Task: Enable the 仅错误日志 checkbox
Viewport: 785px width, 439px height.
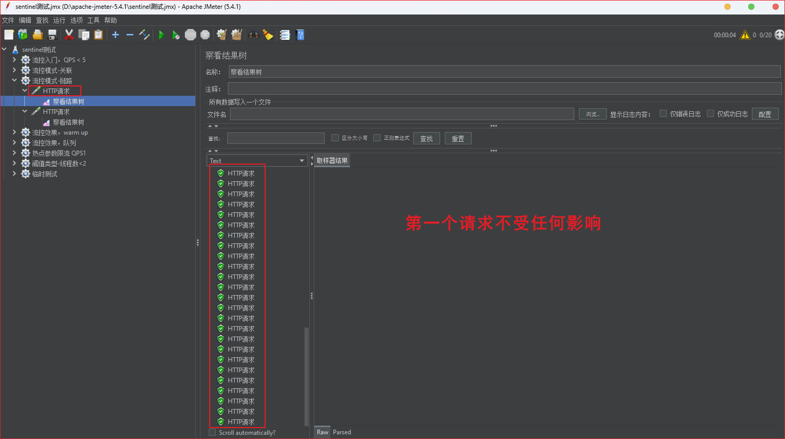Action: click(663, 113)
